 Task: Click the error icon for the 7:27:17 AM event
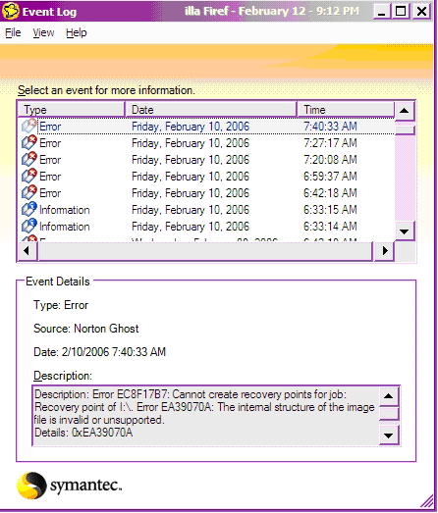click(29, 142)
